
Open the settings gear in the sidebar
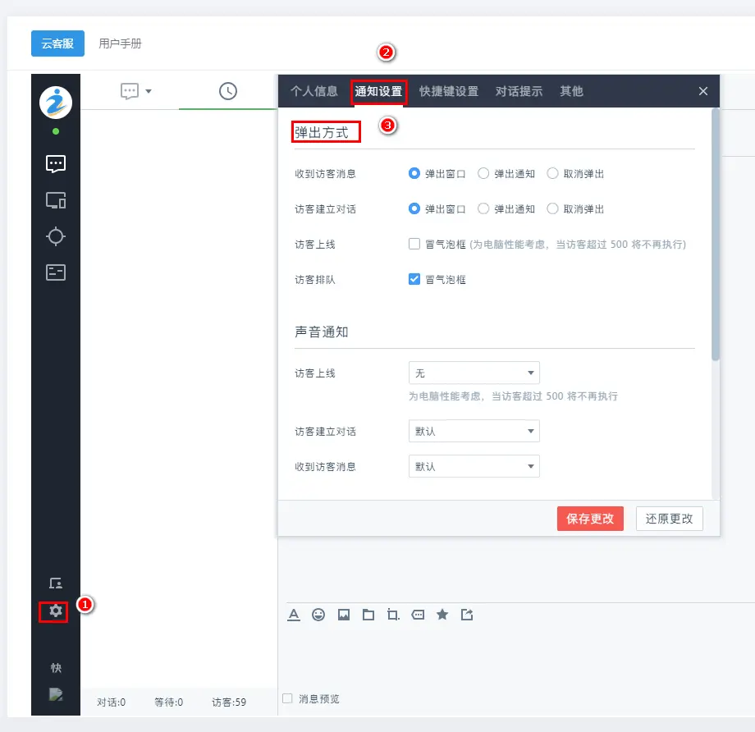(x=56, y=611)
